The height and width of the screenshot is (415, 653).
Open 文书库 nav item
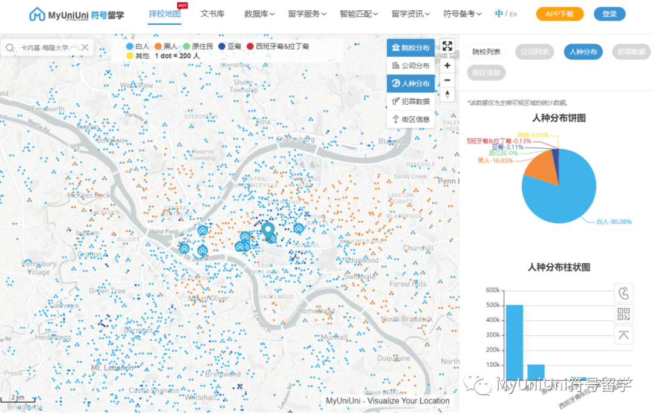pos(212,14)
